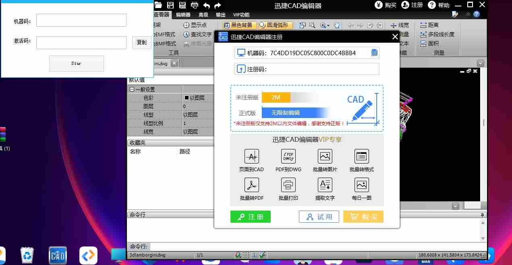Collapse the 一般设置 properties group

coord(132,89)
